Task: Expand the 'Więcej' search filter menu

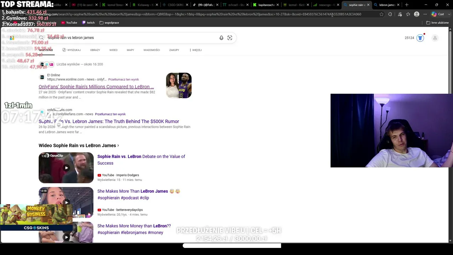Action: [195, 50]
